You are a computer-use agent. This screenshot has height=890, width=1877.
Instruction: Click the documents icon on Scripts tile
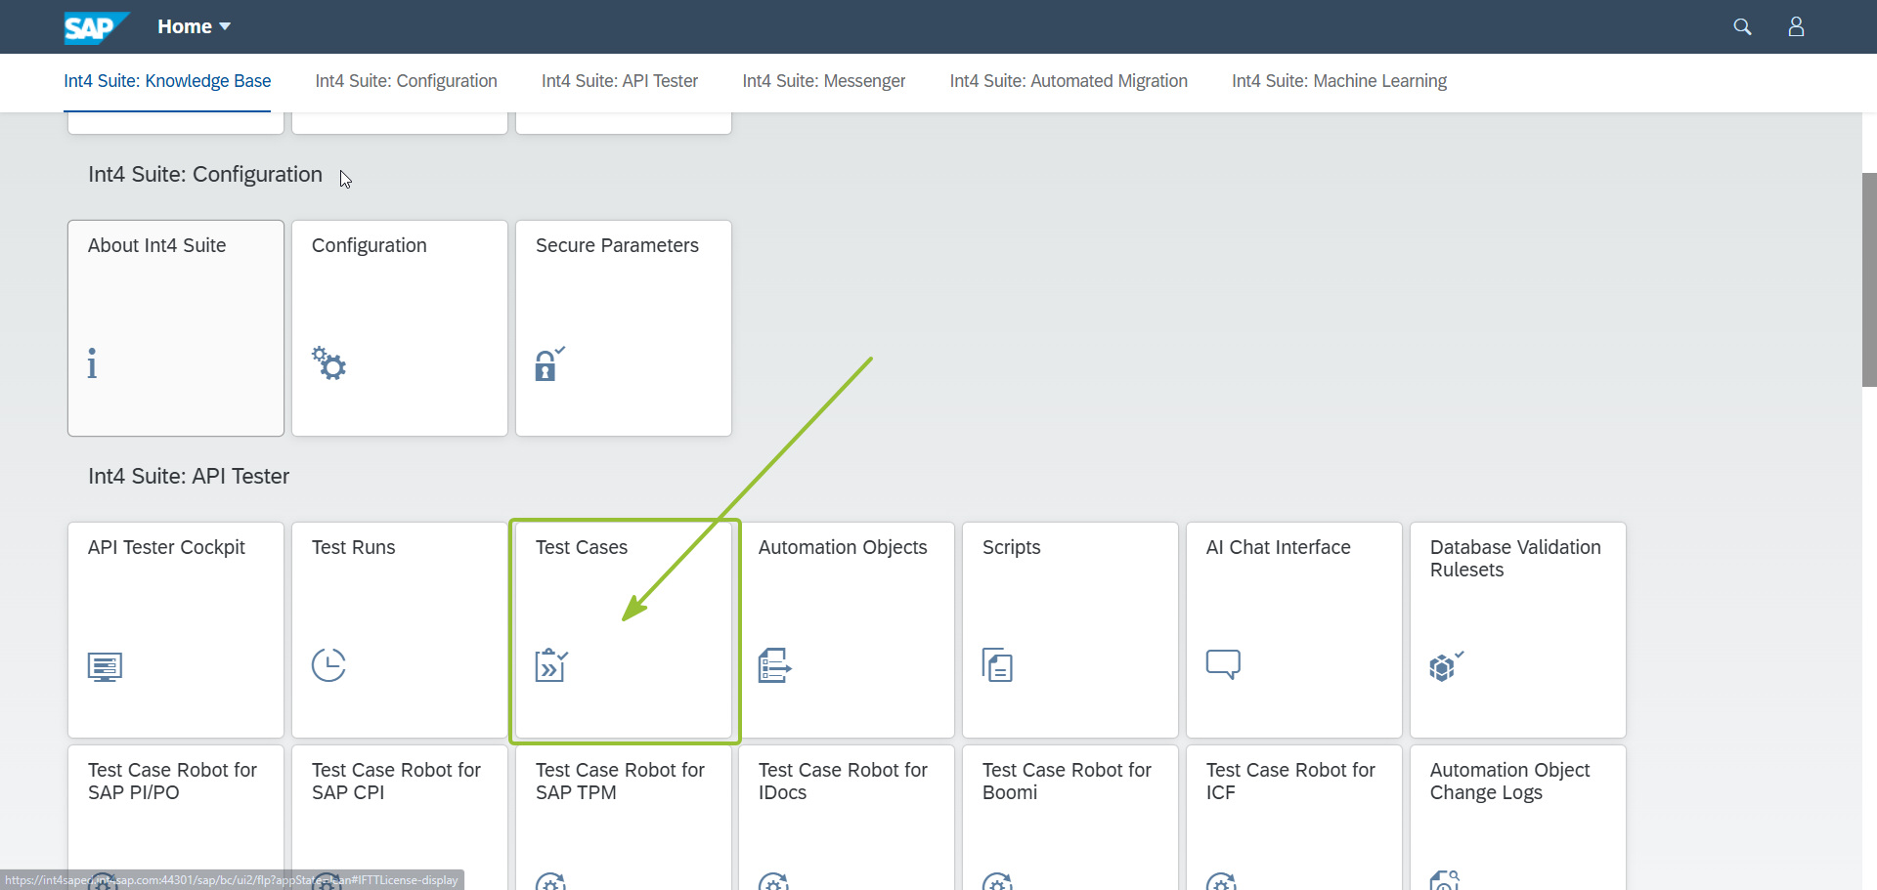(x=997, y=665)
